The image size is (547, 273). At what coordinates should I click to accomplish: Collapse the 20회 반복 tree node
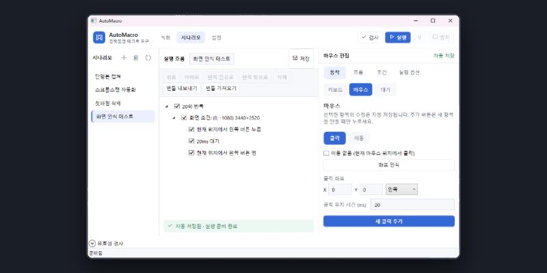166,106
